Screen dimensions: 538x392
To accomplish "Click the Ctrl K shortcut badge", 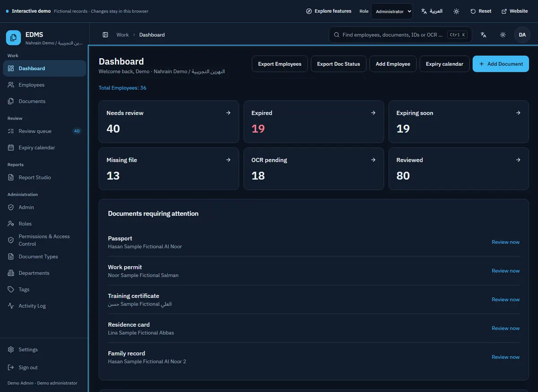I will (457, 35).
